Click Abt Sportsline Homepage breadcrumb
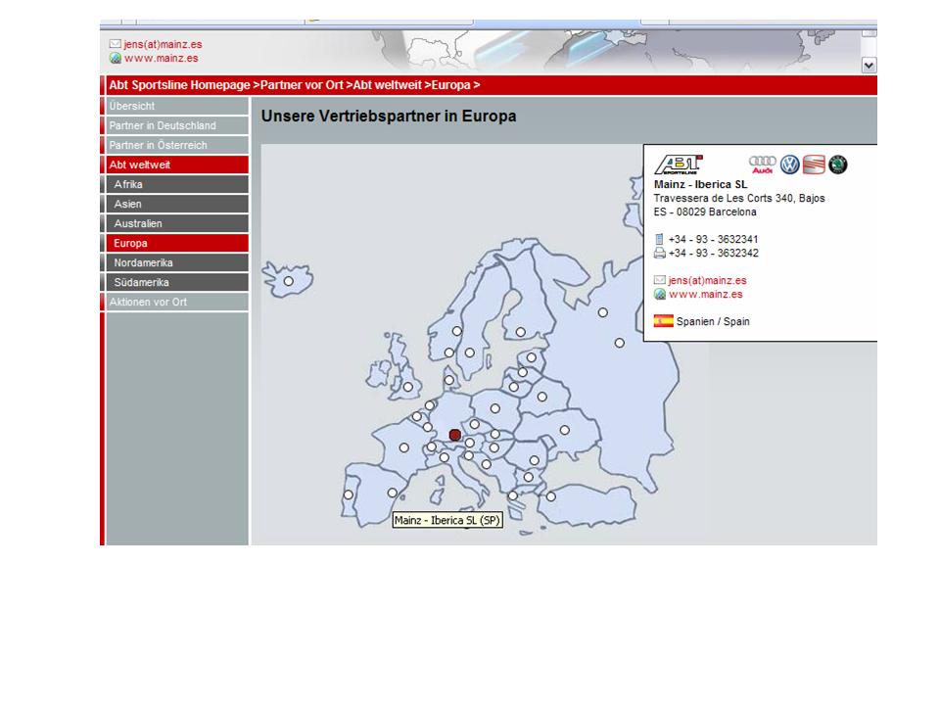 pyautogui.click(x=179, y=85)
